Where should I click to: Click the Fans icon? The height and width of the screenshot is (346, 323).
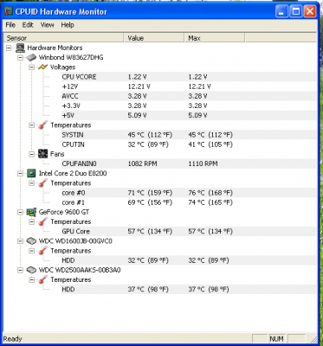[x=42, y=154]
